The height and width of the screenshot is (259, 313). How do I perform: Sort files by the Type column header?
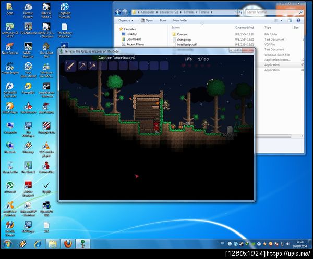tap(268, 27)
